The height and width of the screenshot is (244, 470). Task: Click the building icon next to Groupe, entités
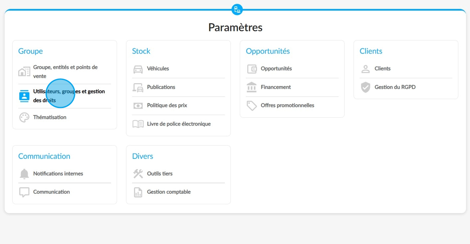click(24, 72)
